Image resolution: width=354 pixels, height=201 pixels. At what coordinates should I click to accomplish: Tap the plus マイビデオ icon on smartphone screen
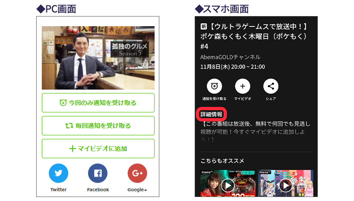(x=243, y=86)
